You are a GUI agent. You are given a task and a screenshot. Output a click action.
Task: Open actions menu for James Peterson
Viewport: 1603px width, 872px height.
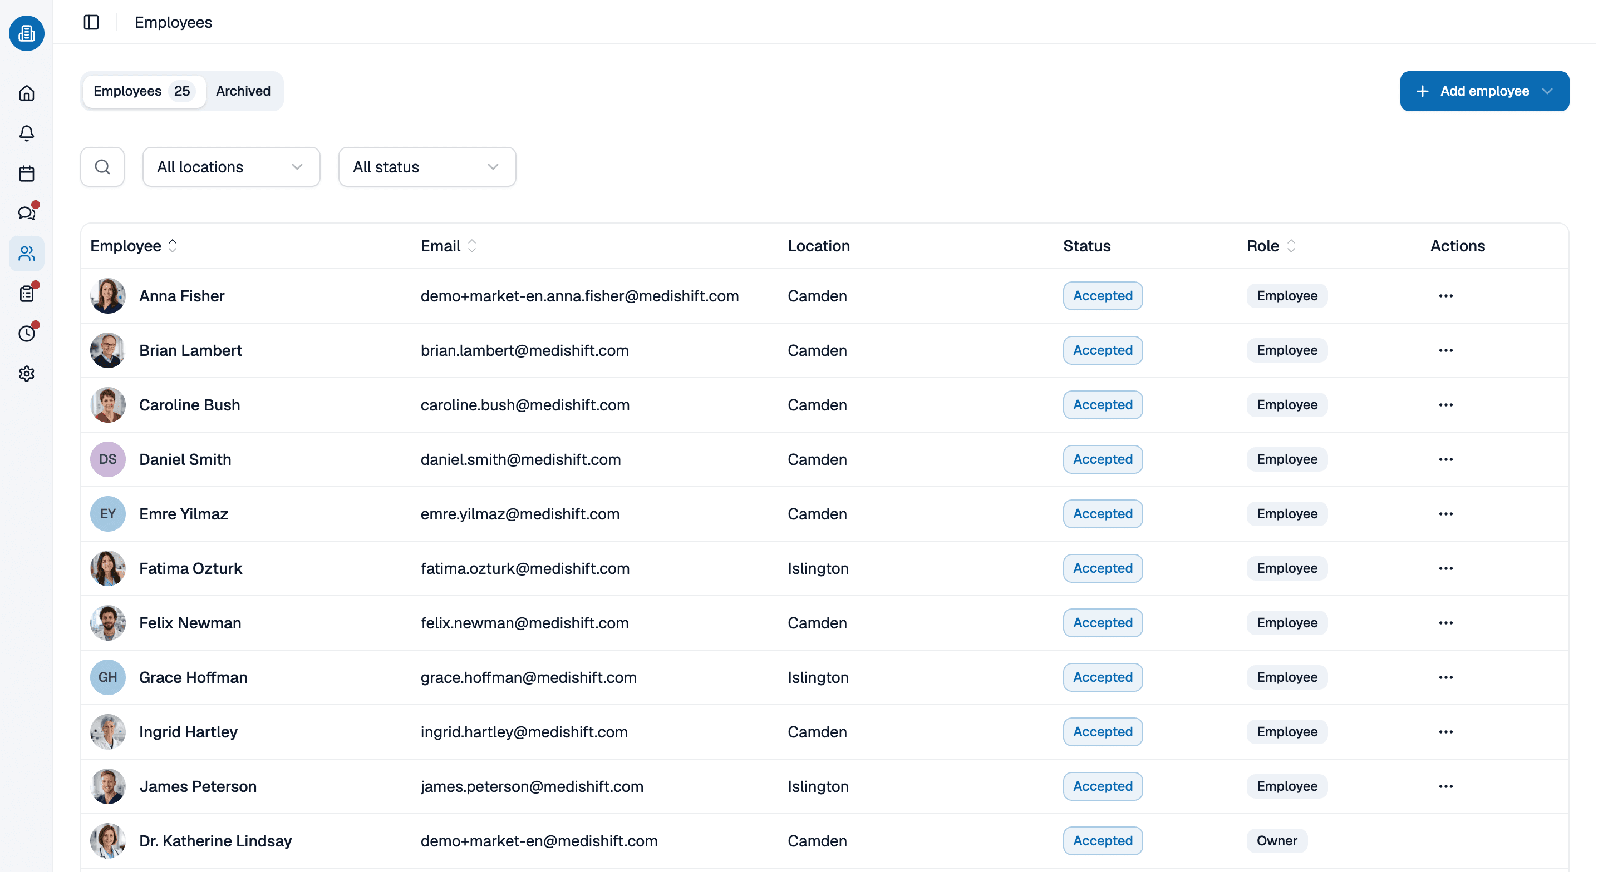(x=1445, y=786)
